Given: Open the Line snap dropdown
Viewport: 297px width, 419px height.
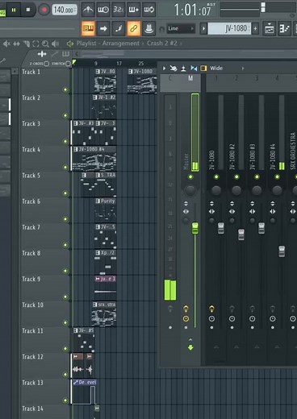Looking at the screenshot, I should [181, 28].
